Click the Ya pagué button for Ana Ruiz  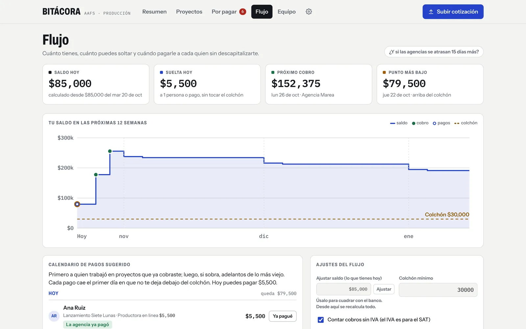click(283, 316)
